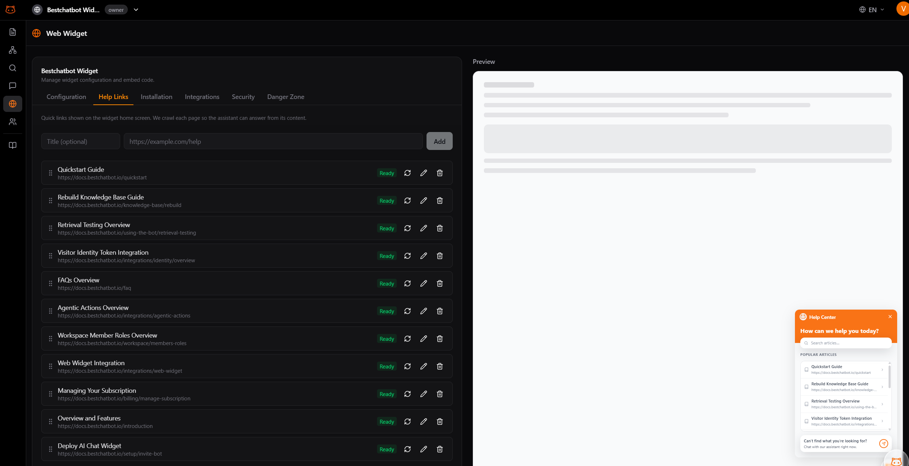Image resolution: width=909 pixels, height=466 pixels.
Task: Delete the Rebuild Knowledge Base Guide link
Action: coord(440,201)
